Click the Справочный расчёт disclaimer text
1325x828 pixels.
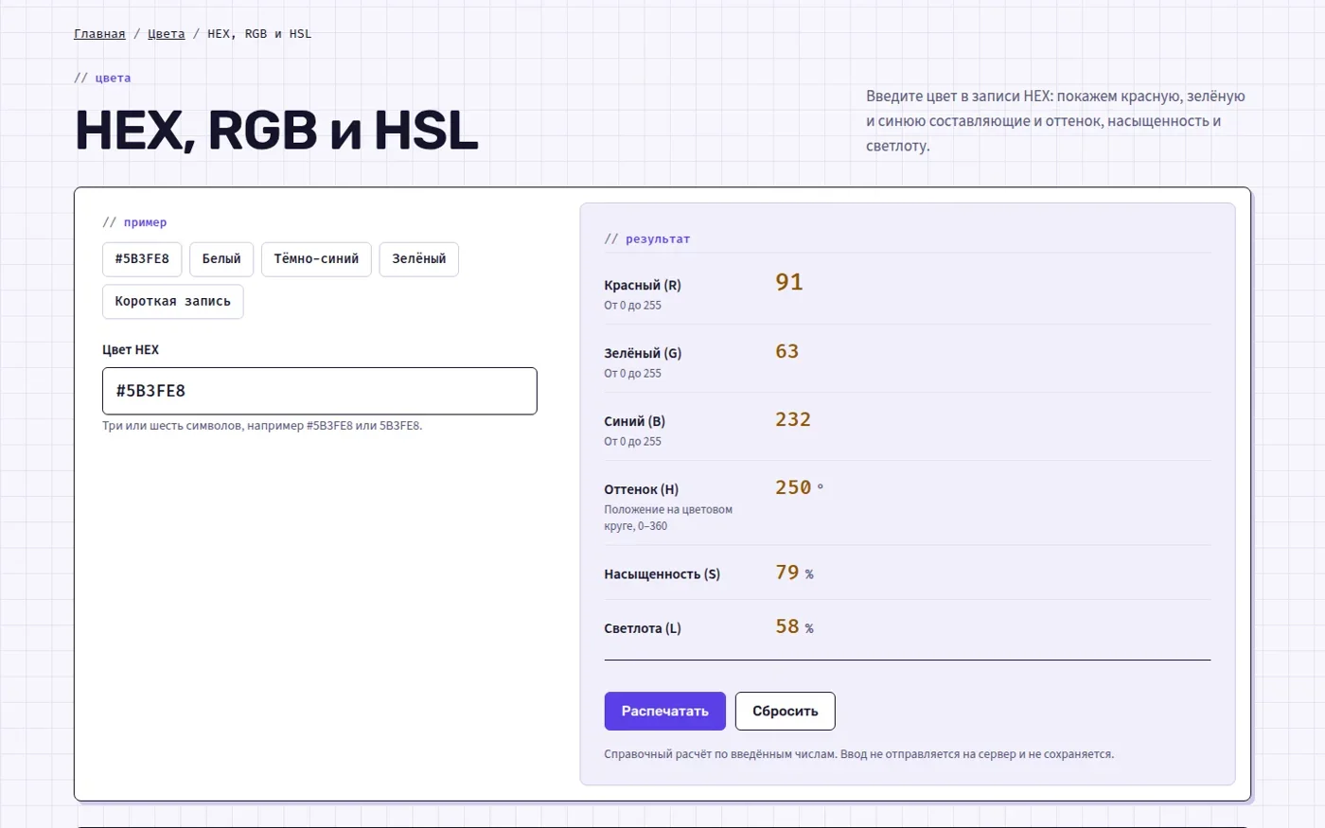point(859,754)
